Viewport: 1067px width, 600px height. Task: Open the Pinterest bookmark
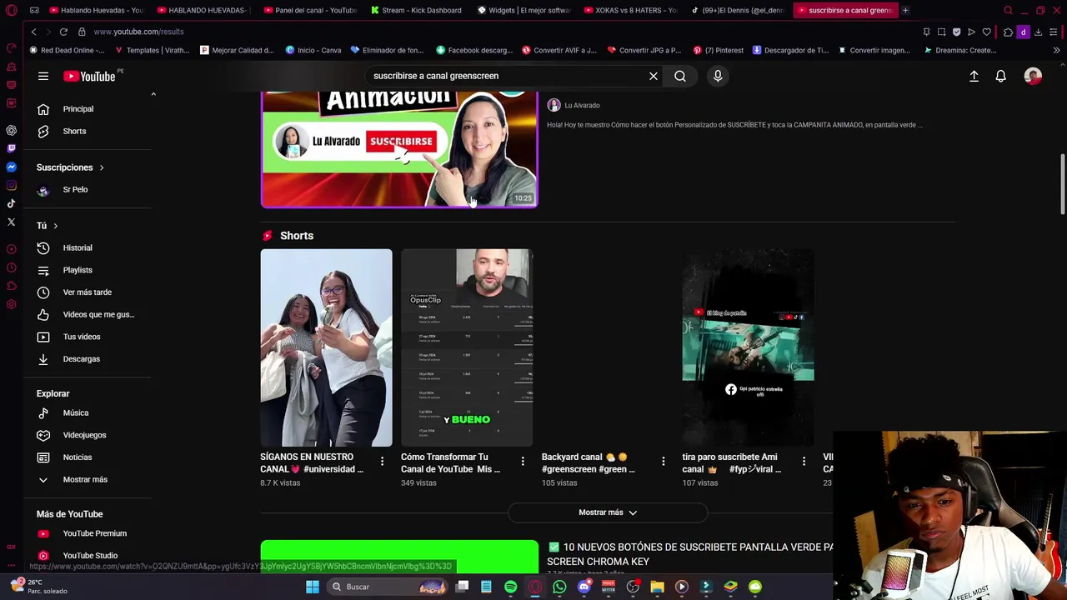click(719, 50)
